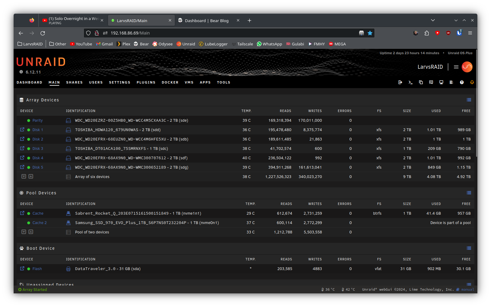Open Disk 2 settings link
This screenshot has height=307, width=491.
[x=38, y=139]
